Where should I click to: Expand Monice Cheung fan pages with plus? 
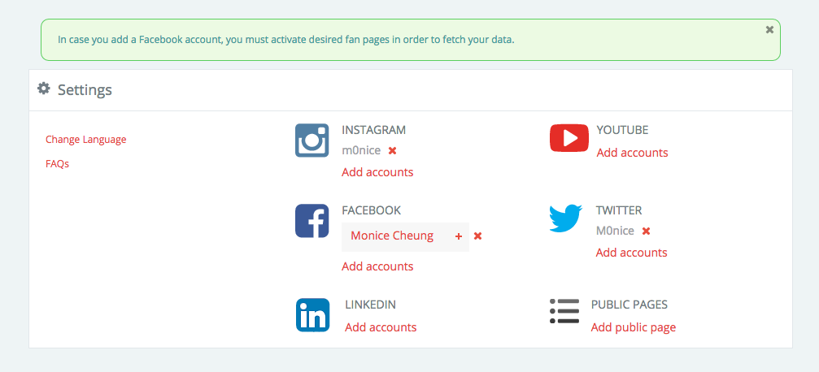click(459, 236)
